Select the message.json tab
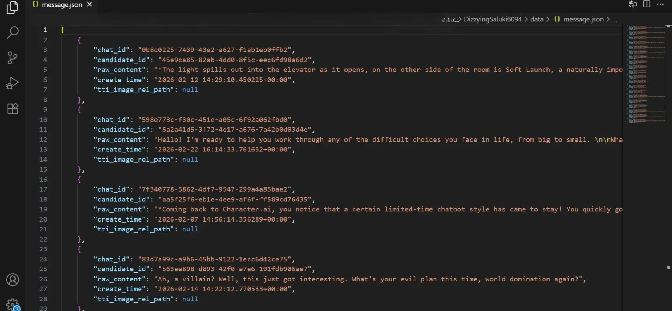The height and width of the screenshot is (311, 672). [62, 5]
